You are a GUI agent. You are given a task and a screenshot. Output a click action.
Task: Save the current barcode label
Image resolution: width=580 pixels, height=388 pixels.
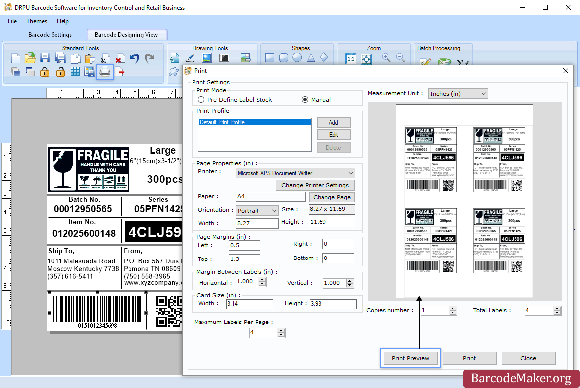coord(45,58)
